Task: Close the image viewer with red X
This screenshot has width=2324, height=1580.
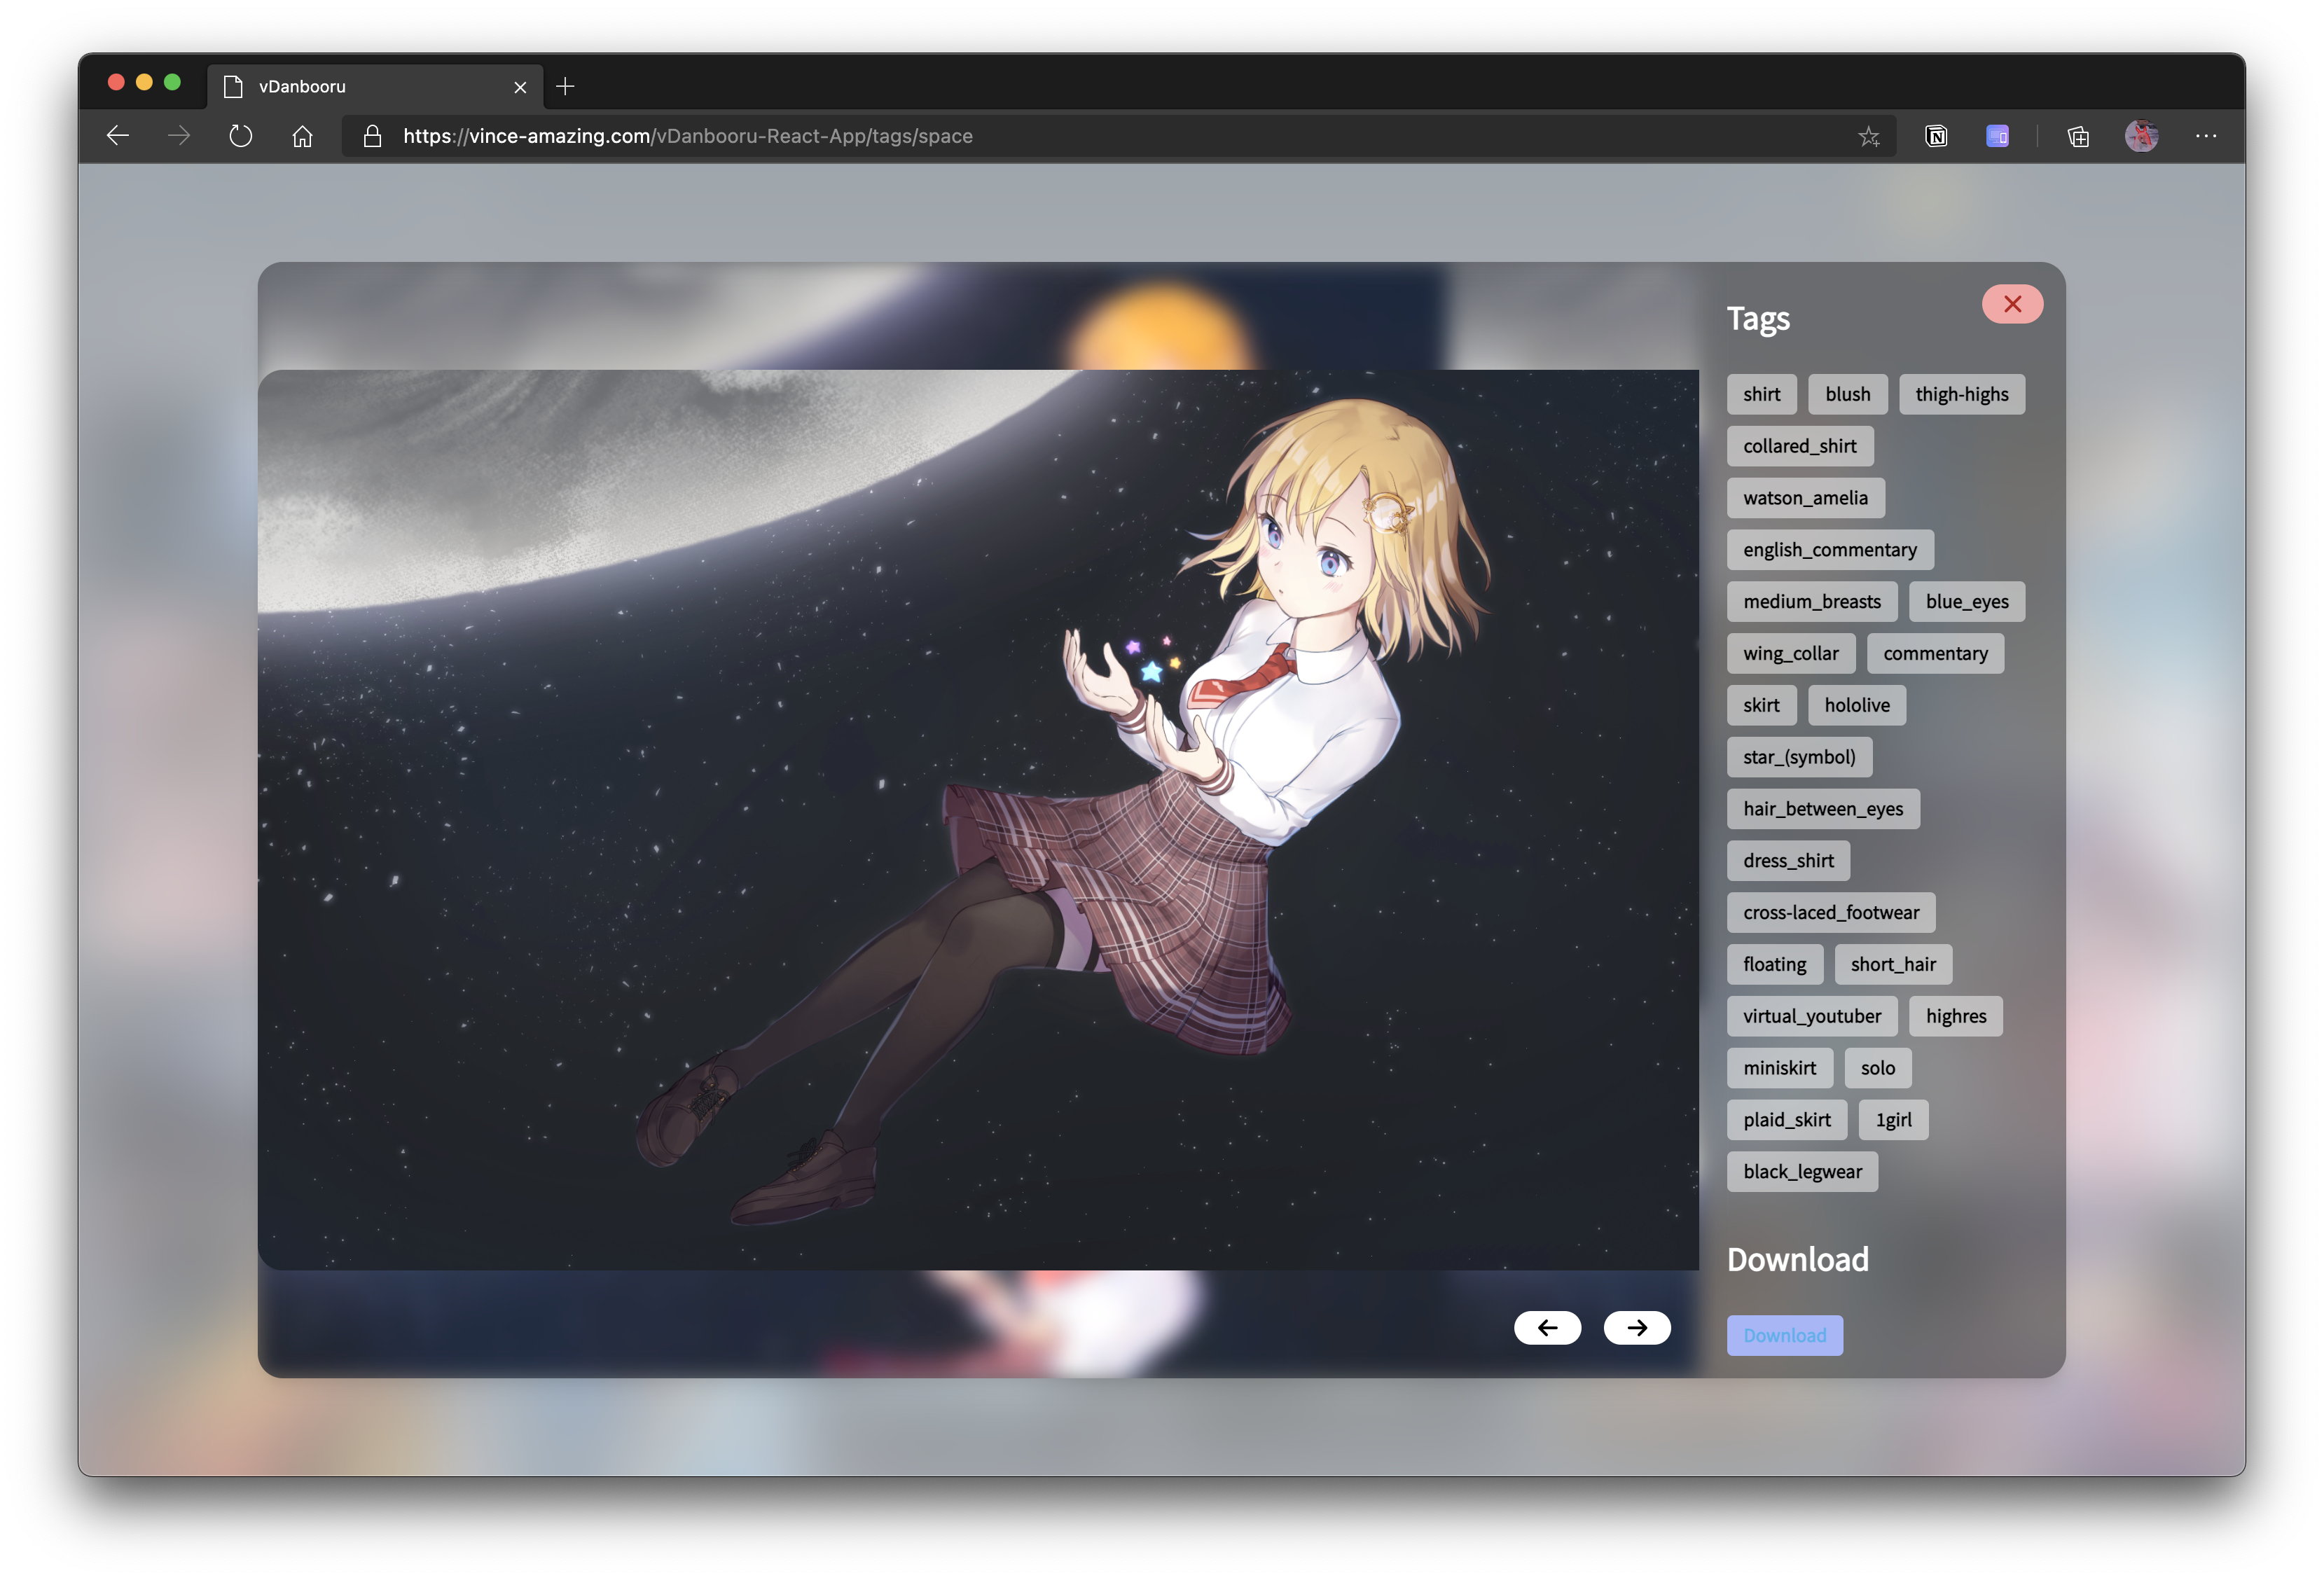Action: pyautogui.click(x=2012, y=304)
